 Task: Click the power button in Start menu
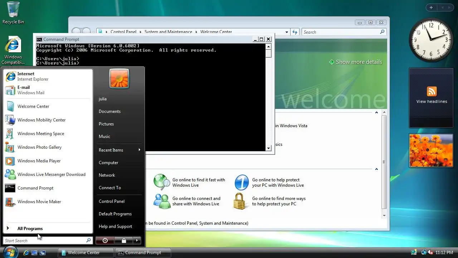[x=105, y=240]
